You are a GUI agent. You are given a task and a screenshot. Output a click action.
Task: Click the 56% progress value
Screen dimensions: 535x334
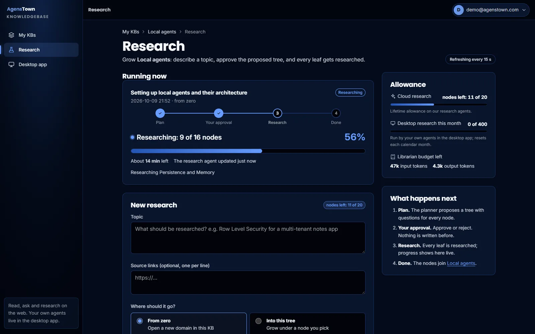pos(355,137)
